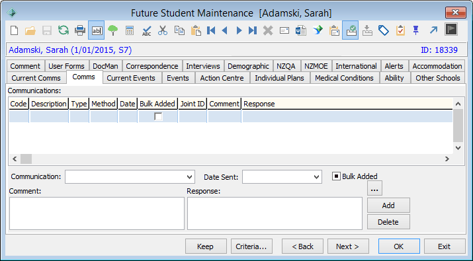Go to previous record arrow
Viewport: 473px width, 261px height.
[224, 30]
